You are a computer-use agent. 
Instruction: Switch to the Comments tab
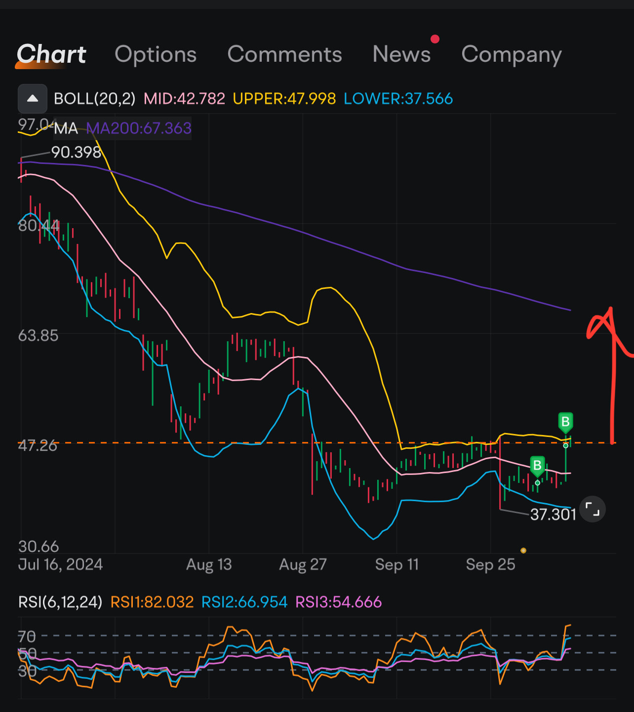point(284,54)
